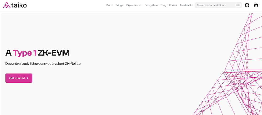The height and width of the screenshot is (115, 262).
Task: Click the pink 'Type 1' heading text
Action: click(x=25, y=53)
